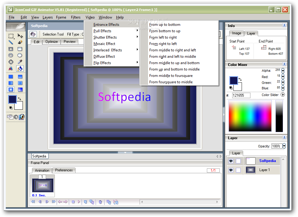Open the Layers menu
Image resolution: width=298 pixels, height=217 pixels.
tap(48, 17)
